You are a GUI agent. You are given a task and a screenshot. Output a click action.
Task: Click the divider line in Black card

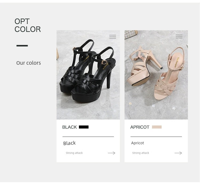click(88, 137)
